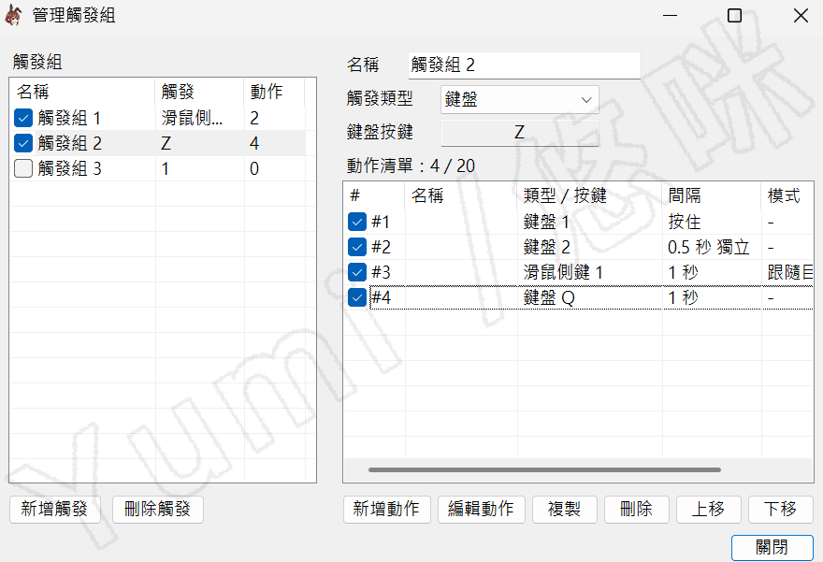
Task: Enable the 觸發組 3 checkbox
Action: 23,168
